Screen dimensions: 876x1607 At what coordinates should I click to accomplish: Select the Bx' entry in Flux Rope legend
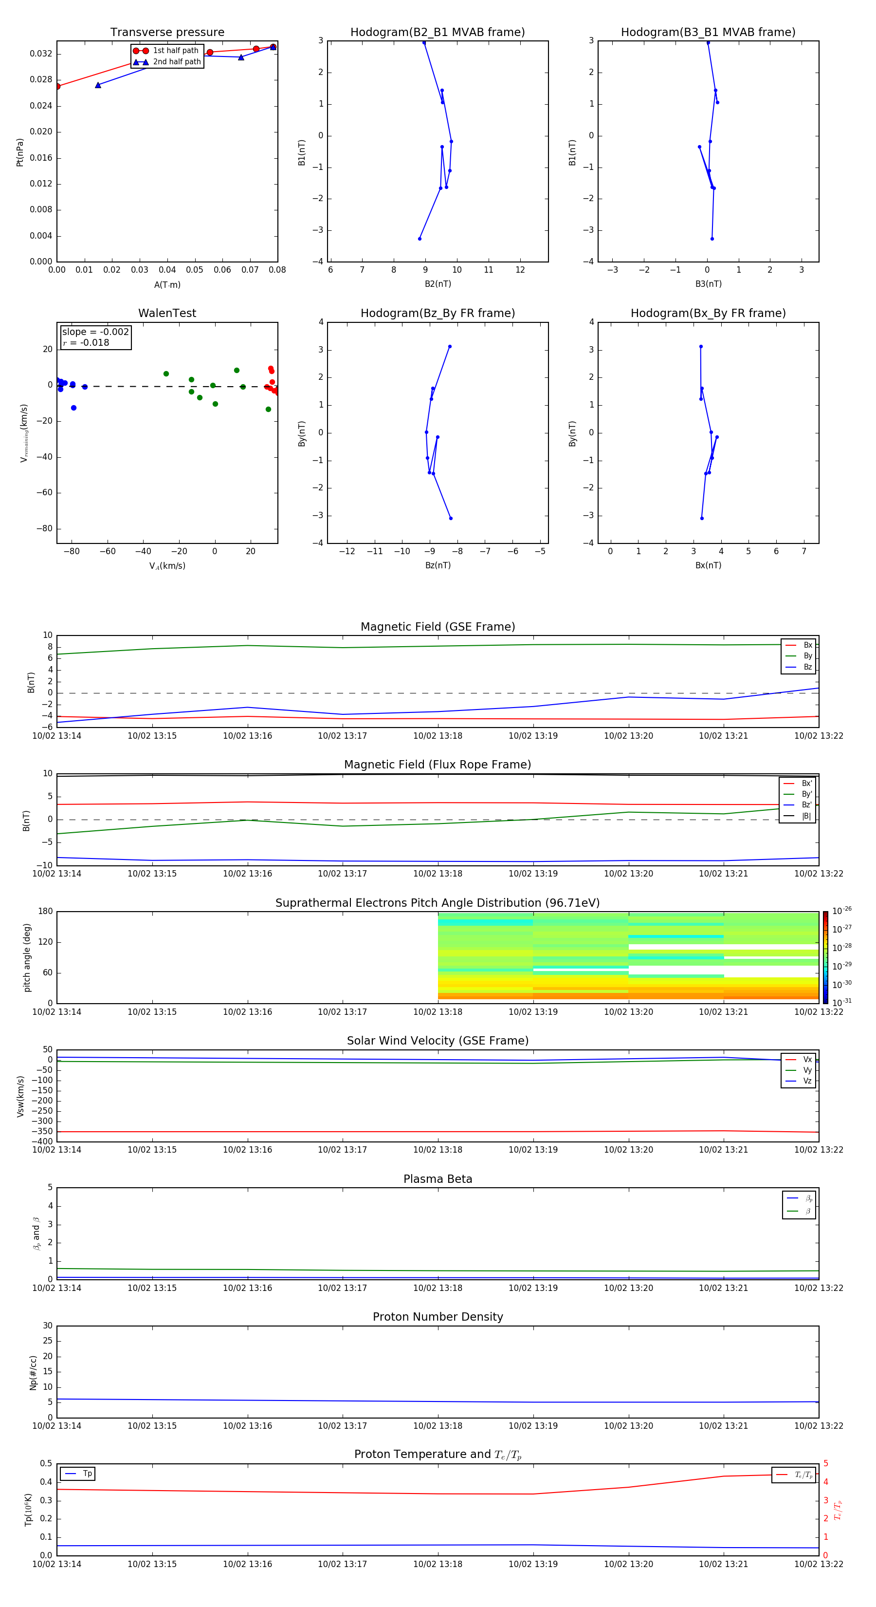(798, 784)
